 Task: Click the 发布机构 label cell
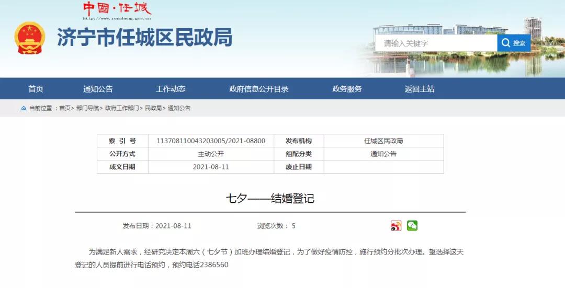(299, 141)
